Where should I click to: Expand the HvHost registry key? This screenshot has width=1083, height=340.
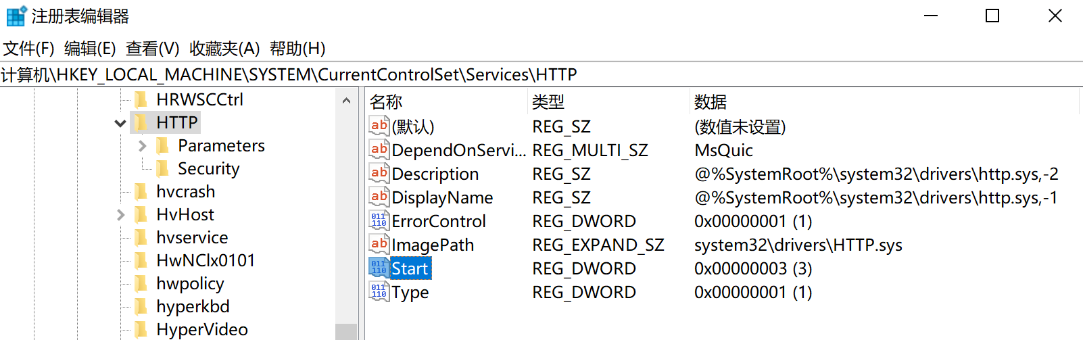120,215
